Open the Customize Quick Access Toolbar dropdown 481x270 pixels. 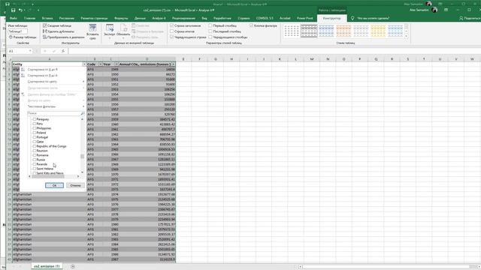pyautogui.click(x=38, y=10)
